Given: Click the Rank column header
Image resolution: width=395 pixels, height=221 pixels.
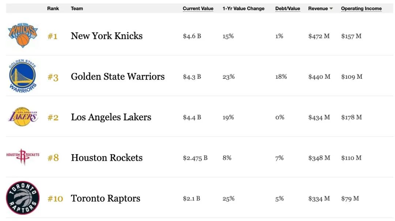Looking at the screenshot, I should pos(53,9).
